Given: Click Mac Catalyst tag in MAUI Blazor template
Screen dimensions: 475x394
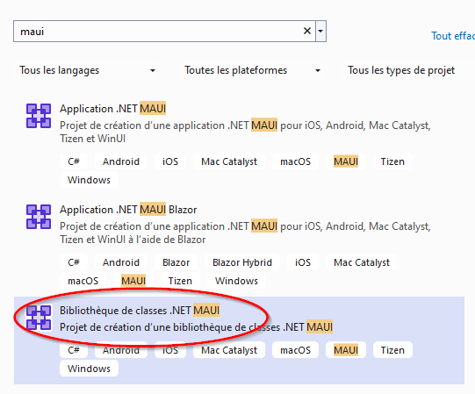Looking at the screenshot, I should click(x=362, y=262).
